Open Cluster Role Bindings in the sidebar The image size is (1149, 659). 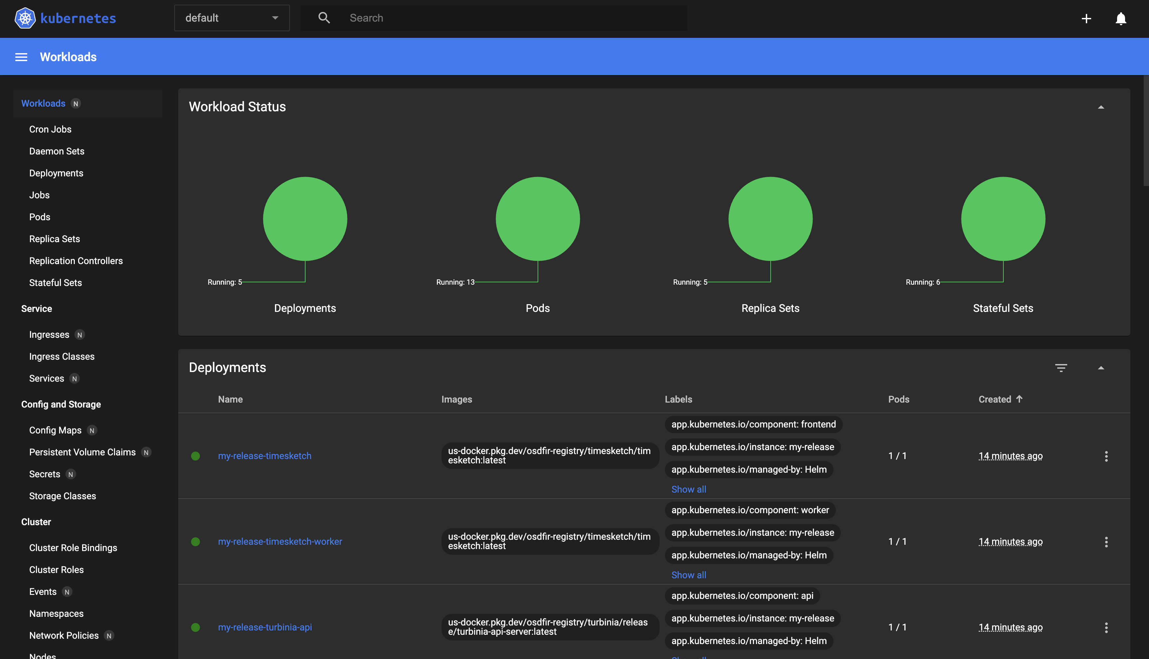click(x=73, y=548)
